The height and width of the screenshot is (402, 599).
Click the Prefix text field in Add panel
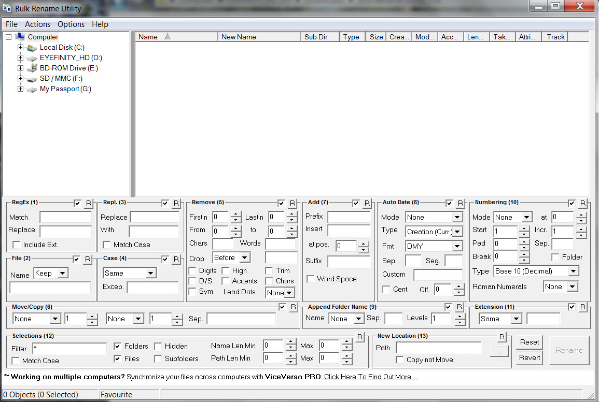click(x=349, y=217)
